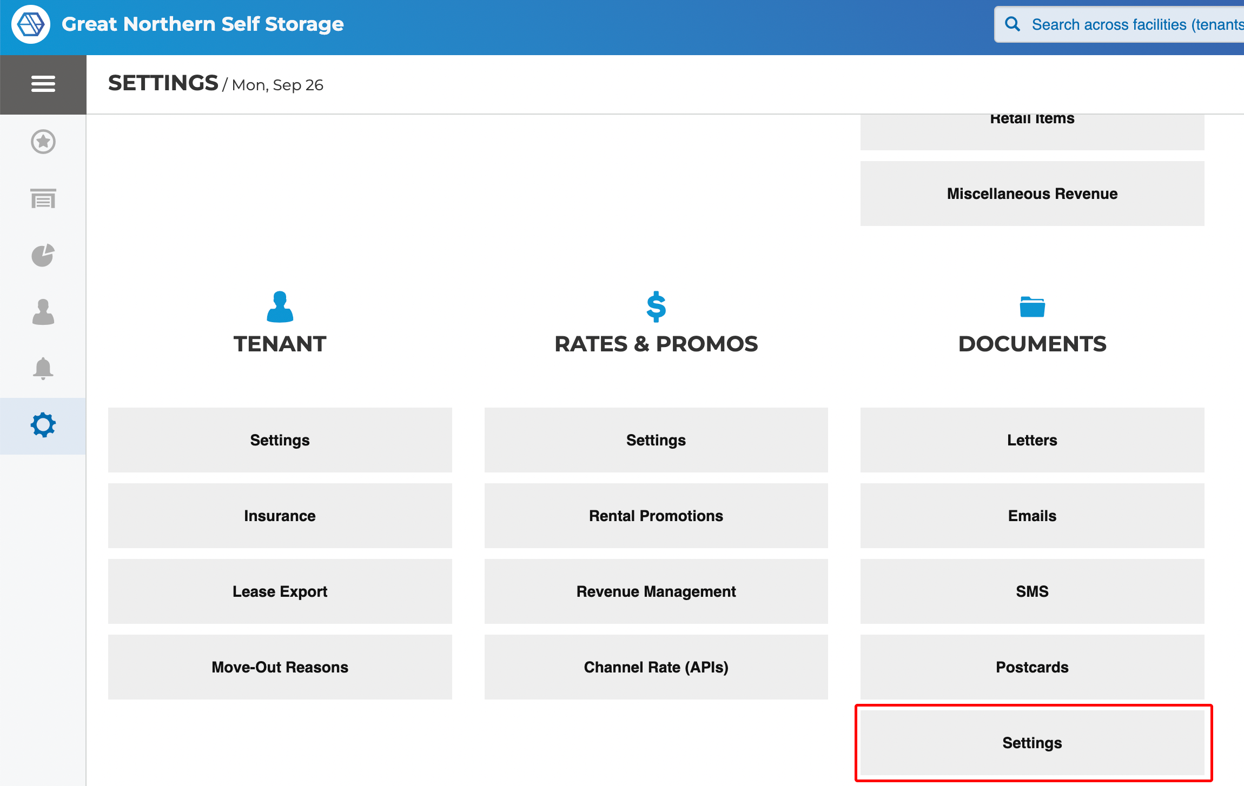The image size is (1244, 786).
Task: Open the highlighted Settings under Documents
Action: click(1031, 743)
